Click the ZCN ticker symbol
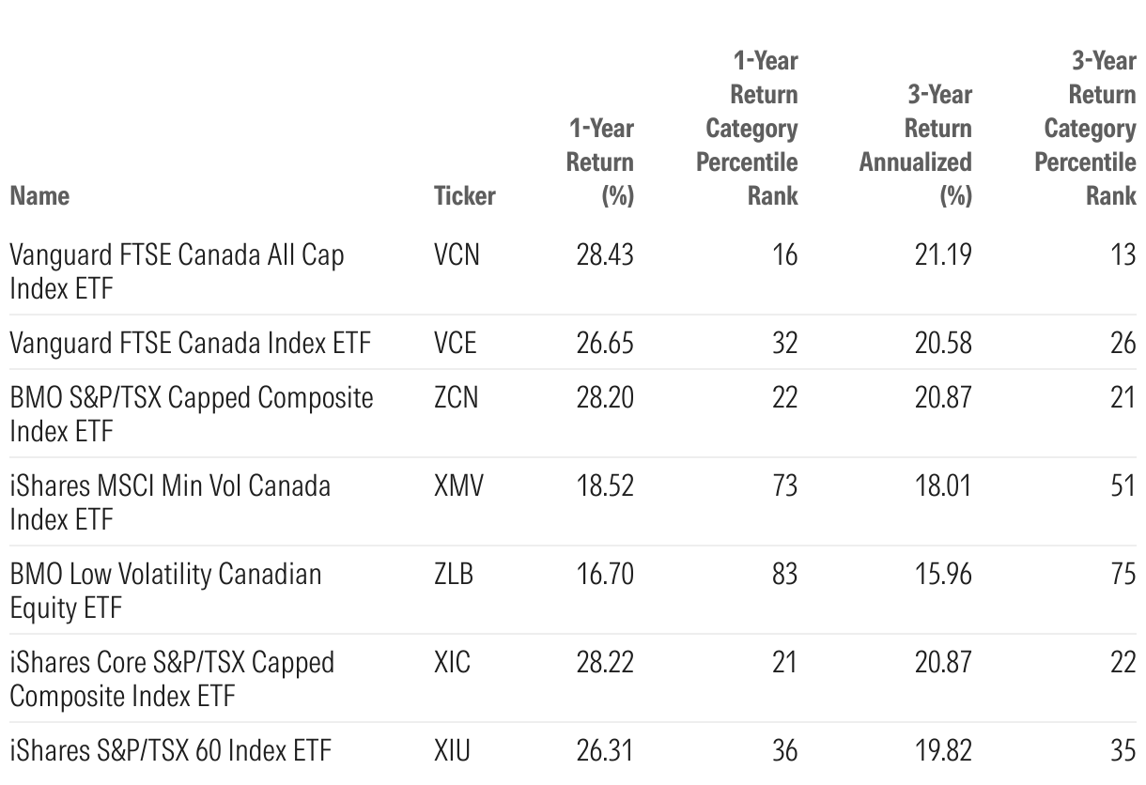Screen dimensions: 1146x785 tap(456, 397)
